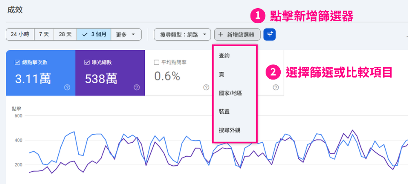Choose 裝置 from the filter menu
The image size is (408, 184).
(x=235, y=112)
